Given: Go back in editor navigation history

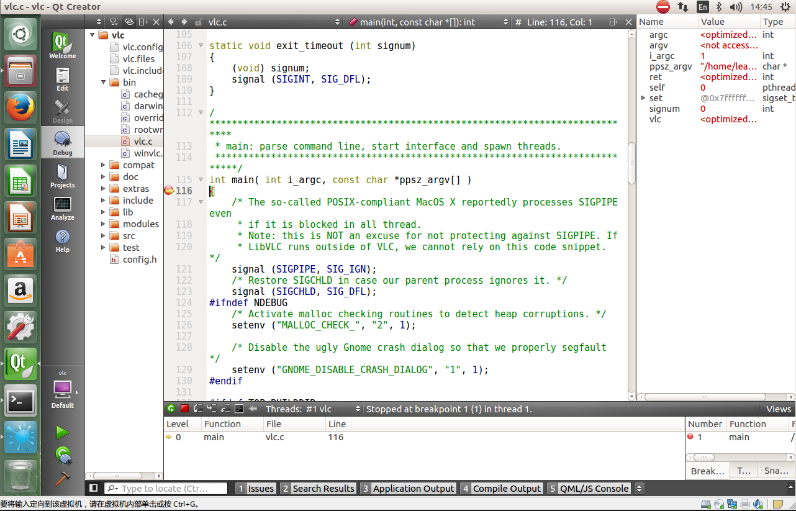Looking at the screenshot, I should coord(171,22).
